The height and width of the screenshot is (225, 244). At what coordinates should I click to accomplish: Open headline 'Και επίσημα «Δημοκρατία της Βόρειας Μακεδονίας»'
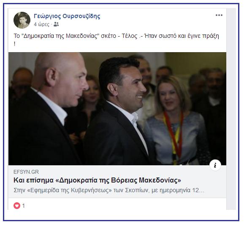[x=97, y=180]
